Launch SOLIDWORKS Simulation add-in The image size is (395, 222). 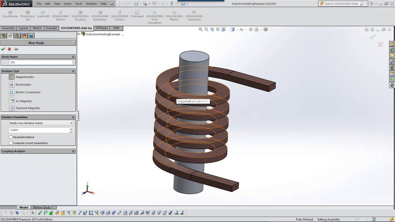pyautogui.click(x=100, y=16)
